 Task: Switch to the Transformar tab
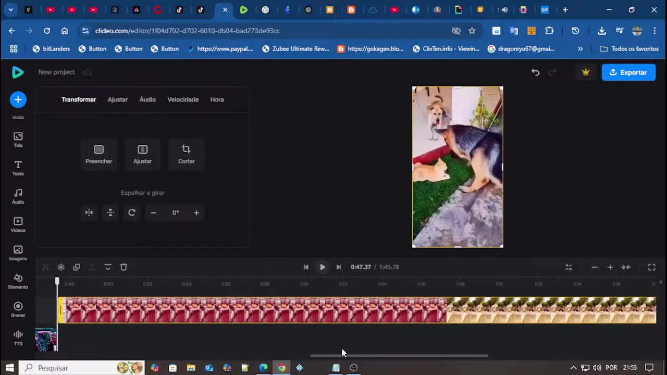tap(79, 99)
